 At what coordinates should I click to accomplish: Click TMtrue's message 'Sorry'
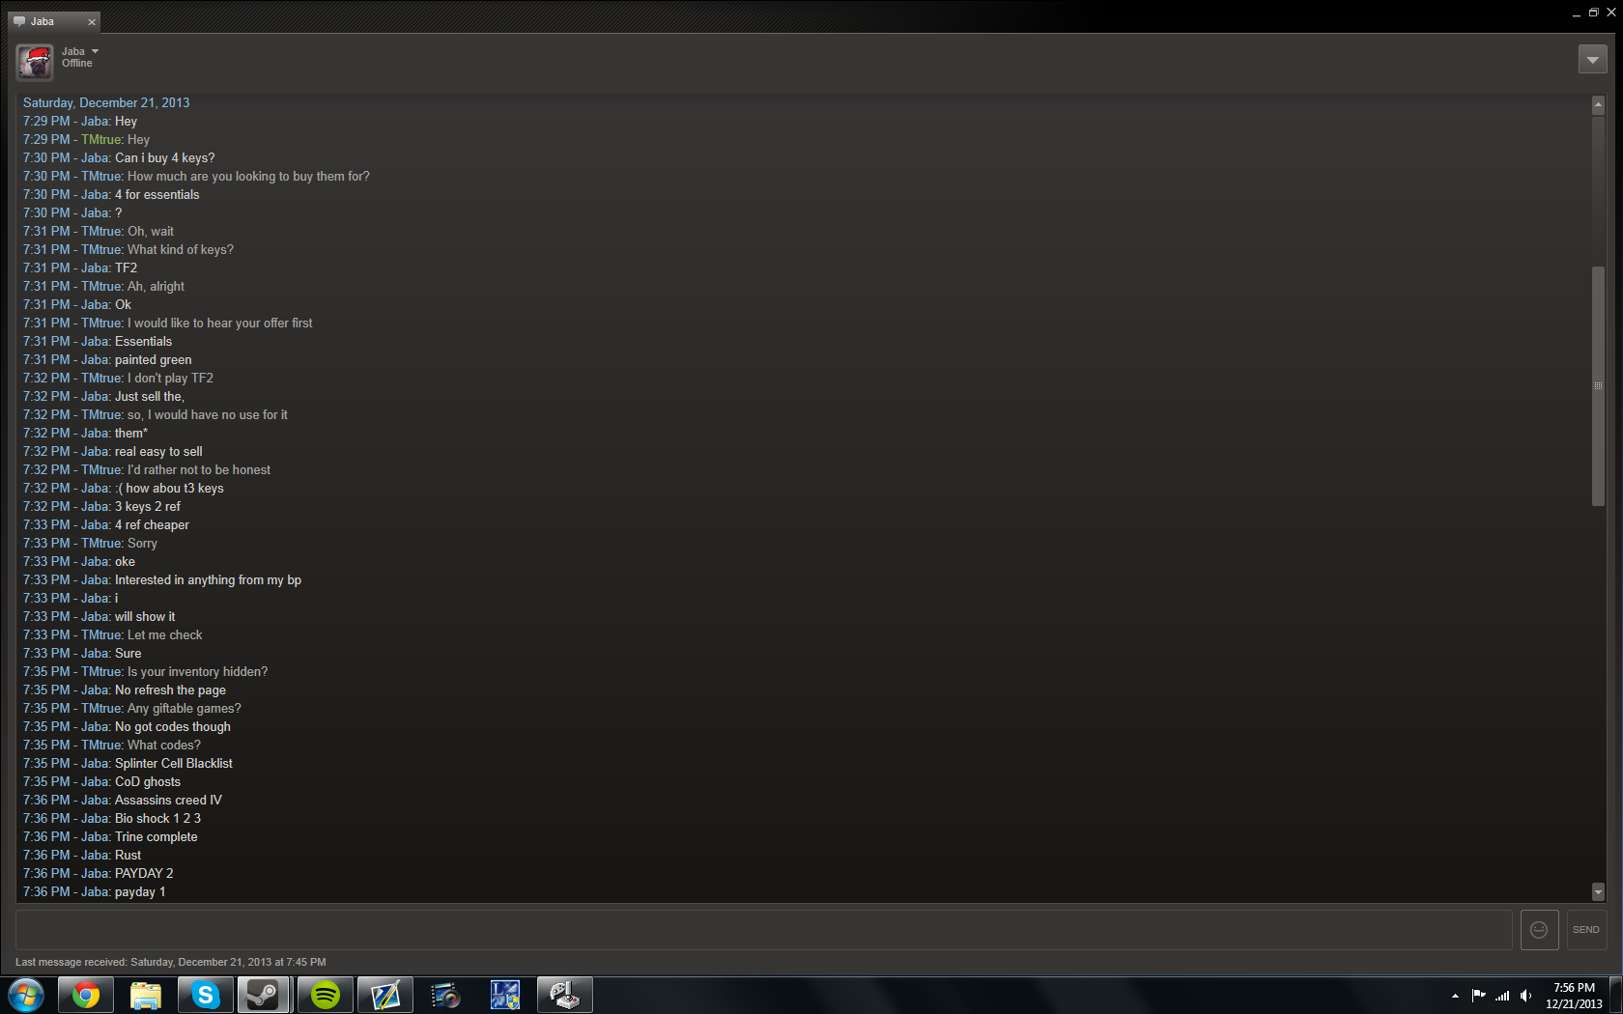click(142, 544)
